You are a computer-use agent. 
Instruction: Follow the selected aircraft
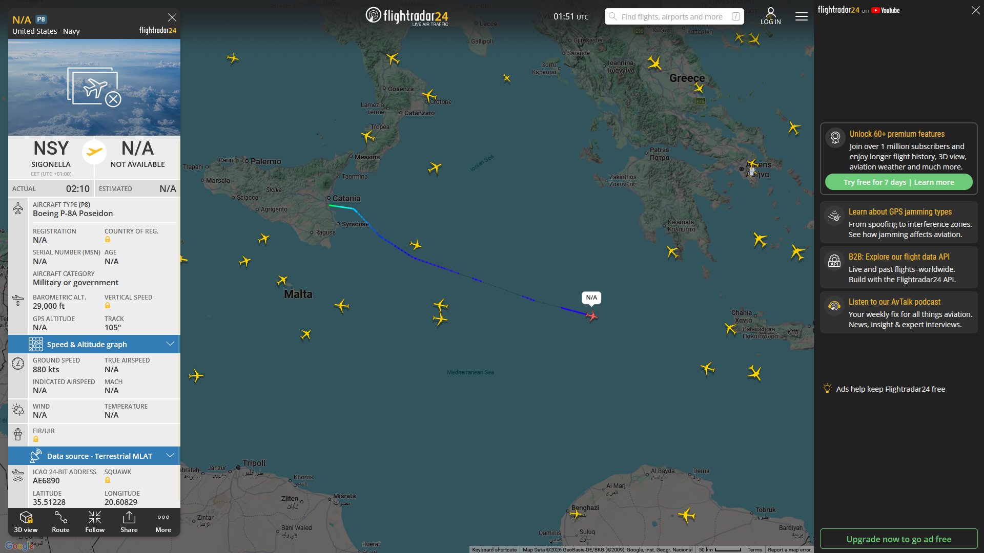tap(95, 522)
